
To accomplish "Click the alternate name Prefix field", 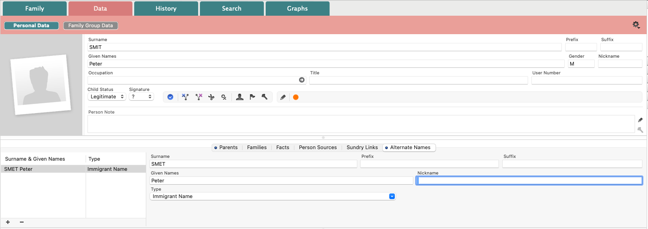I will click(430, 164).
